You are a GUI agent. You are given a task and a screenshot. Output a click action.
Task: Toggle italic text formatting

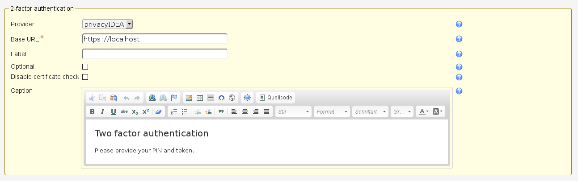click(x=103, y=112)
